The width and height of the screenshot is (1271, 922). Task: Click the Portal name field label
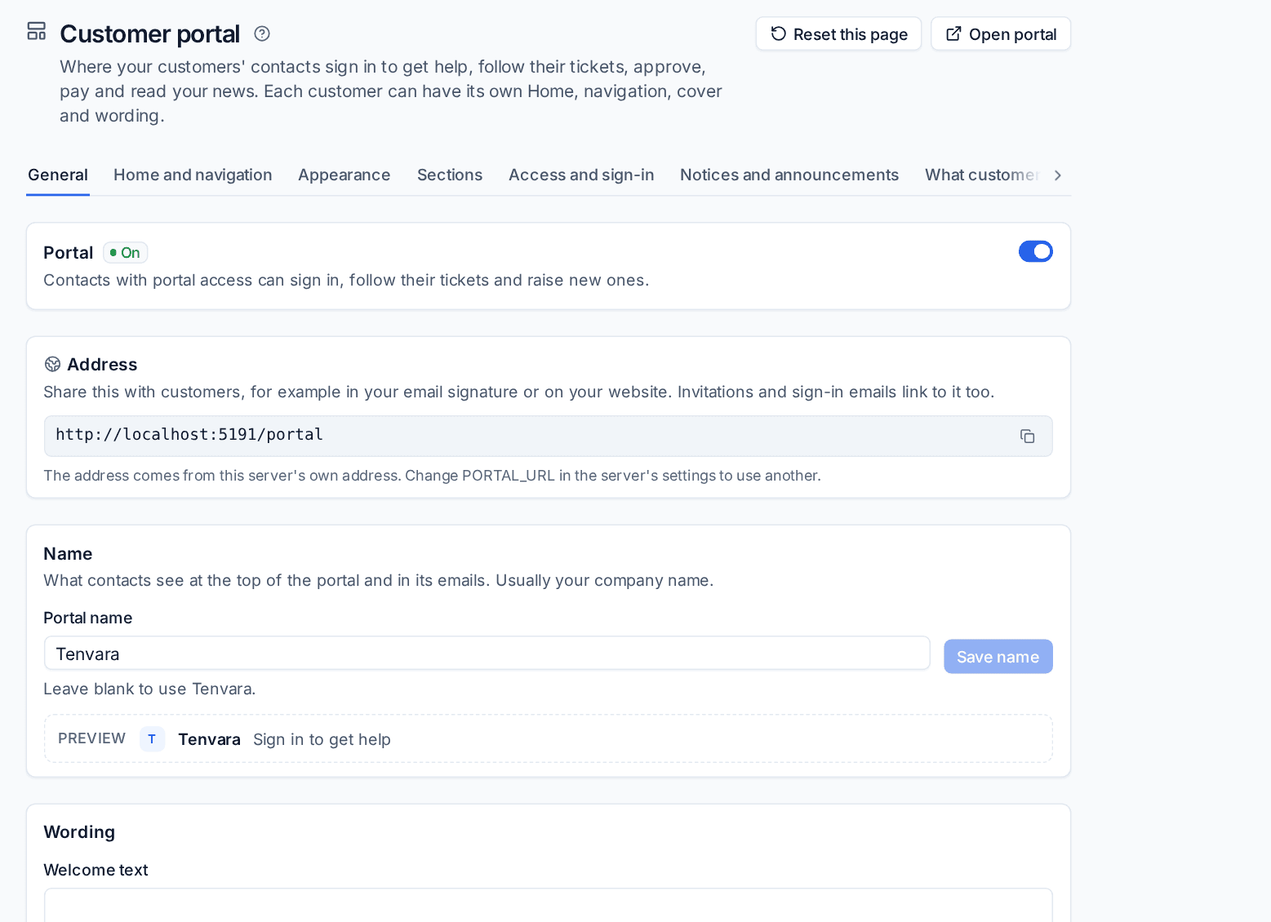coord(88,618)
